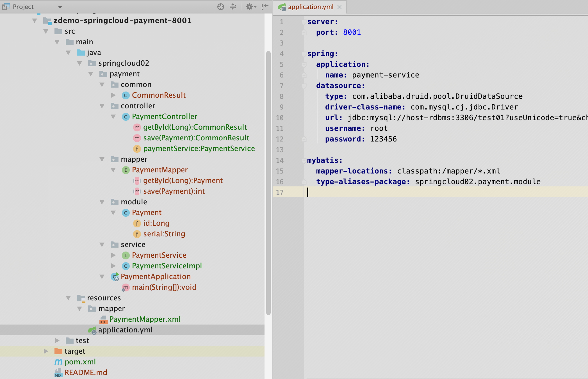This screenshot has width=588, height=379.
Task: Click the collapse all icon in Project toolbar
Action: coord(233,7)
